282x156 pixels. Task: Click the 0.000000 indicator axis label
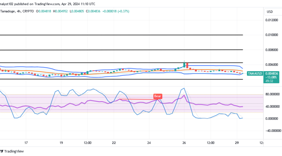coord(272,119)
